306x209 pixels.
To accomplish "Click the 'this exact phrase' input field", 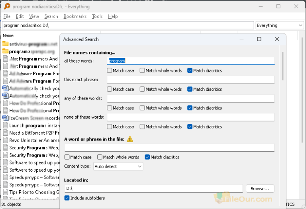I will click(191, 80).
